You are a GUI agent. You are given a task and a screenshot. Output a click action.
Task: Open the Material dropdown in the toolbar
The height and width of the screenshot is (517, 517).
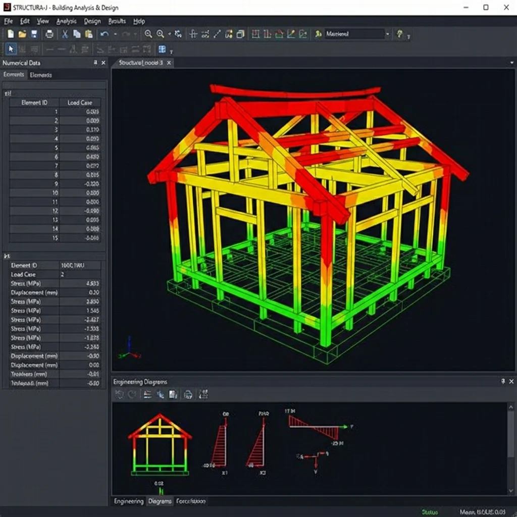[387, 34]
